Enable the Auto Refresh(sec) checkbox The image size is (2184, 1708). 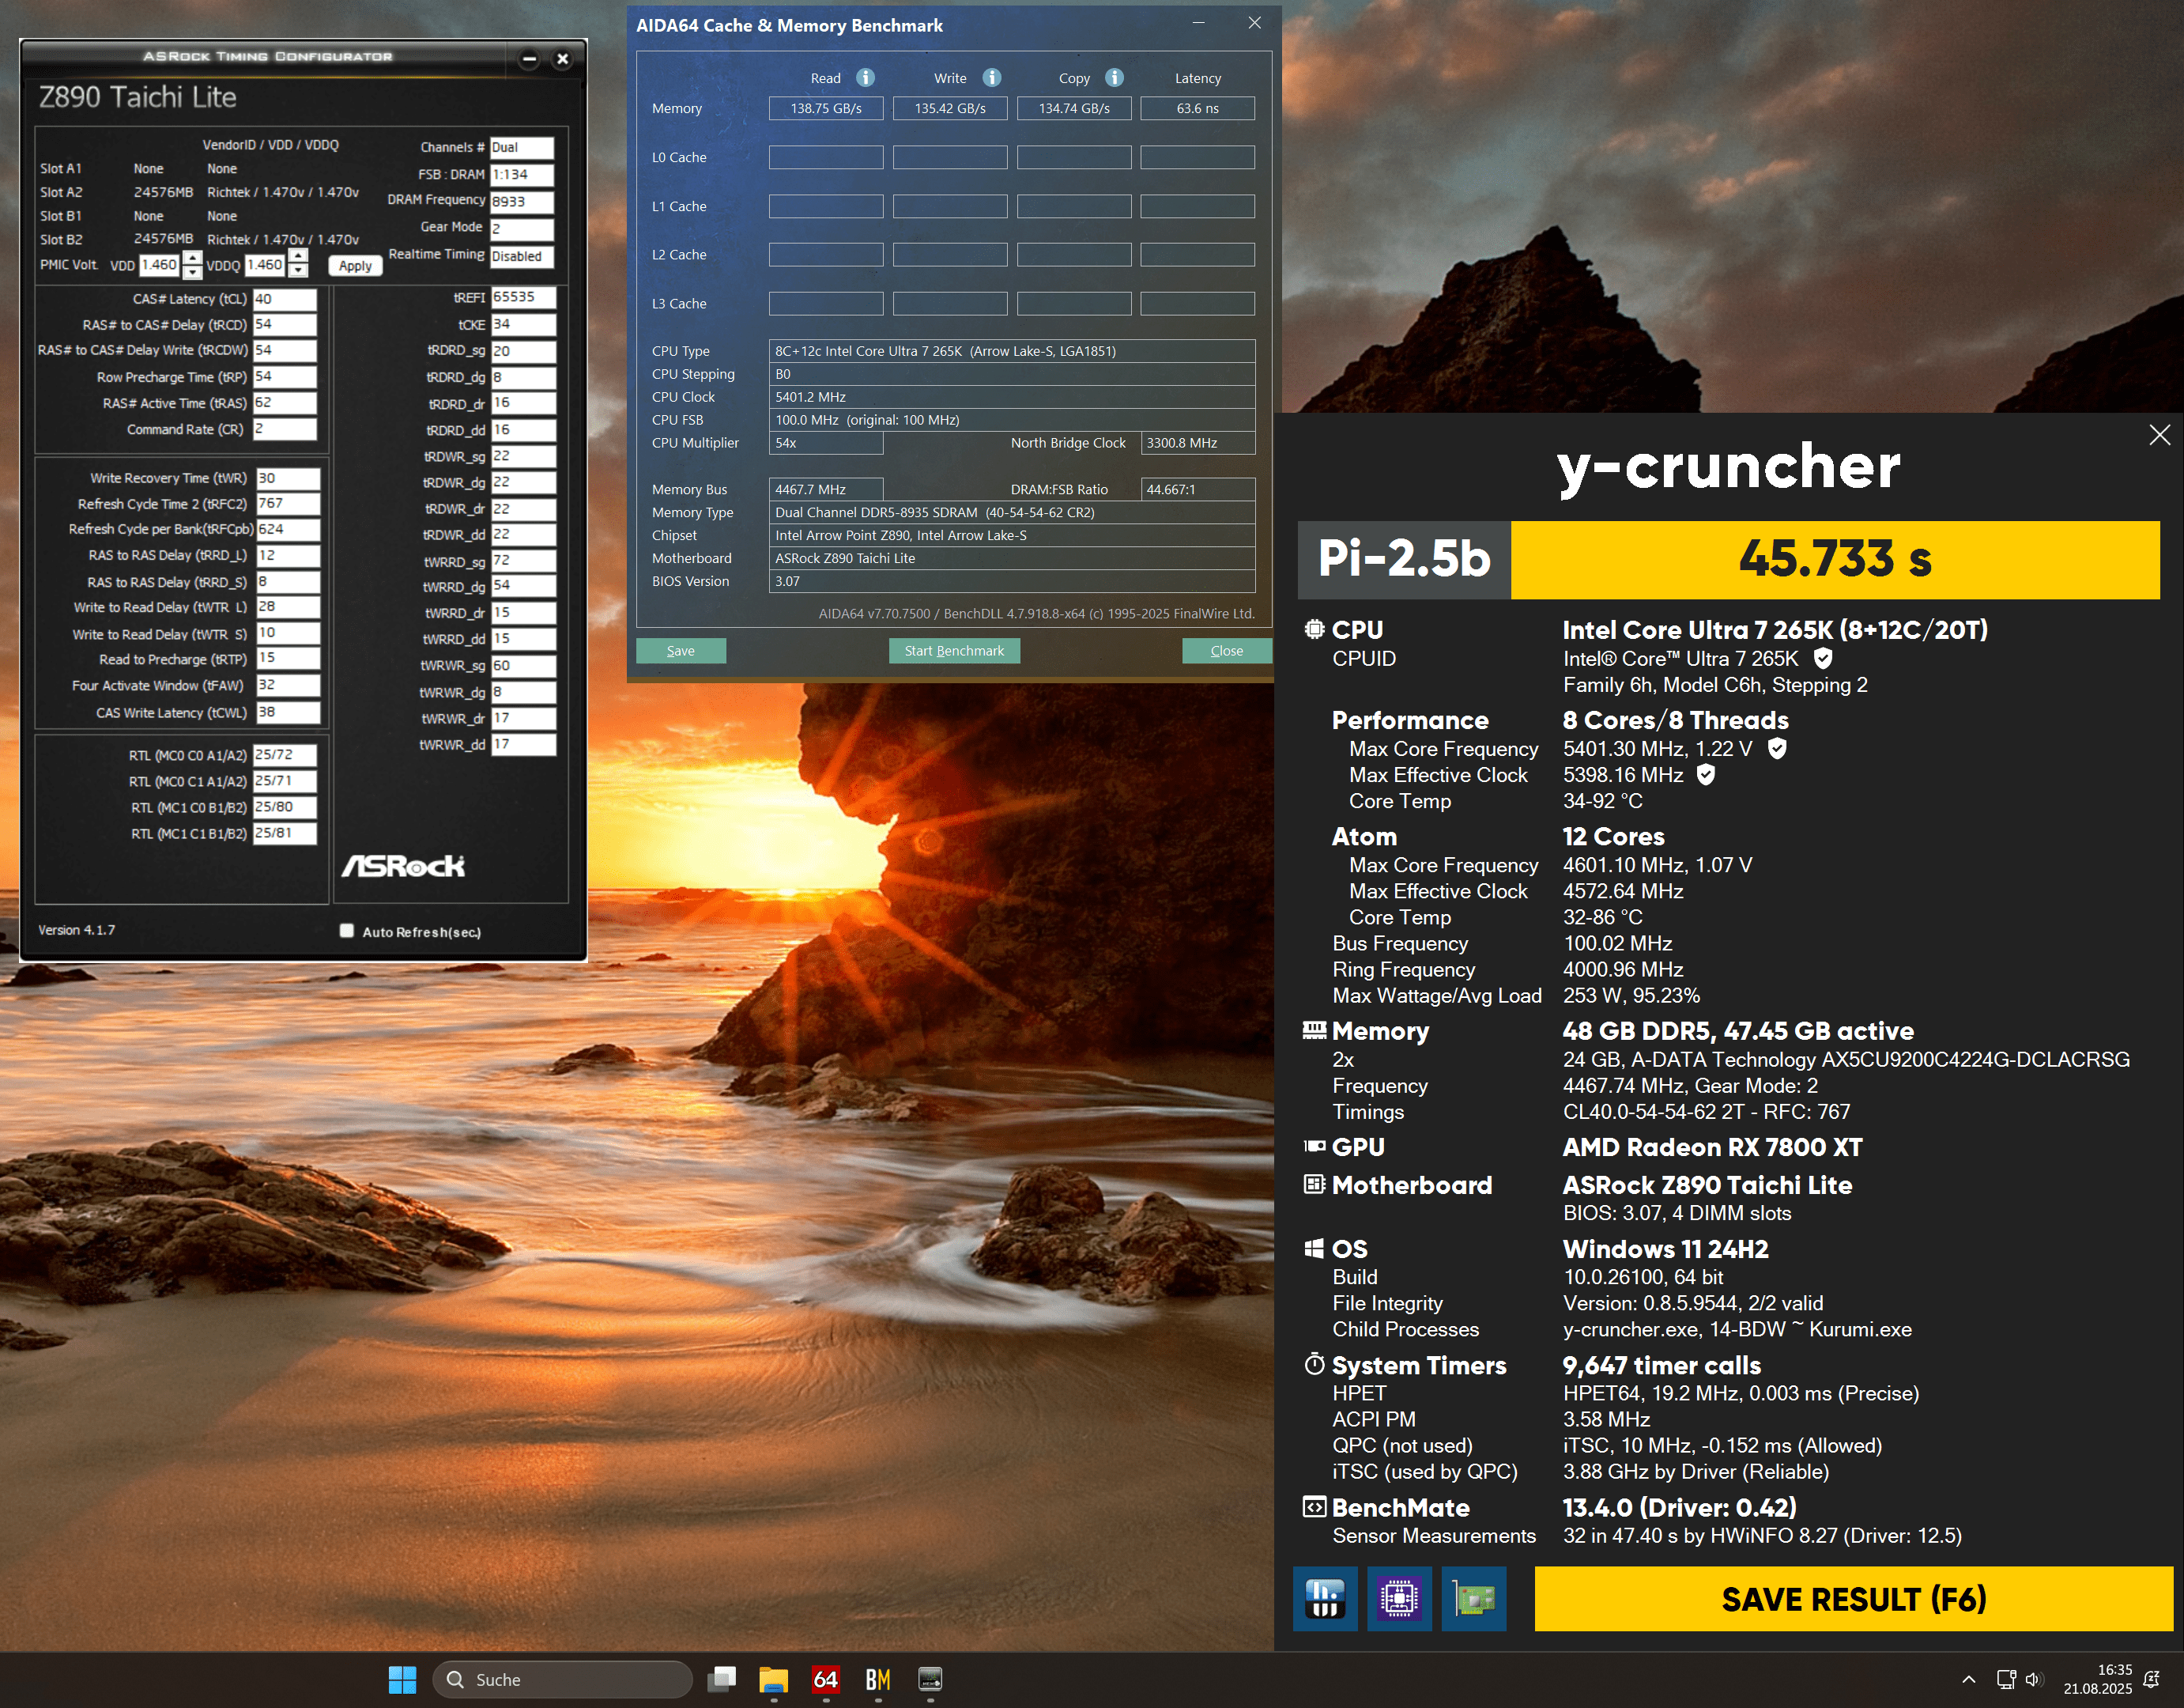tap(347, 931)
